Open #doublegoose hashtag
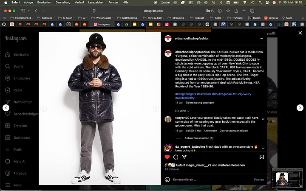The height and width of the screenshot is (191, 306). [x=222, y=94]
